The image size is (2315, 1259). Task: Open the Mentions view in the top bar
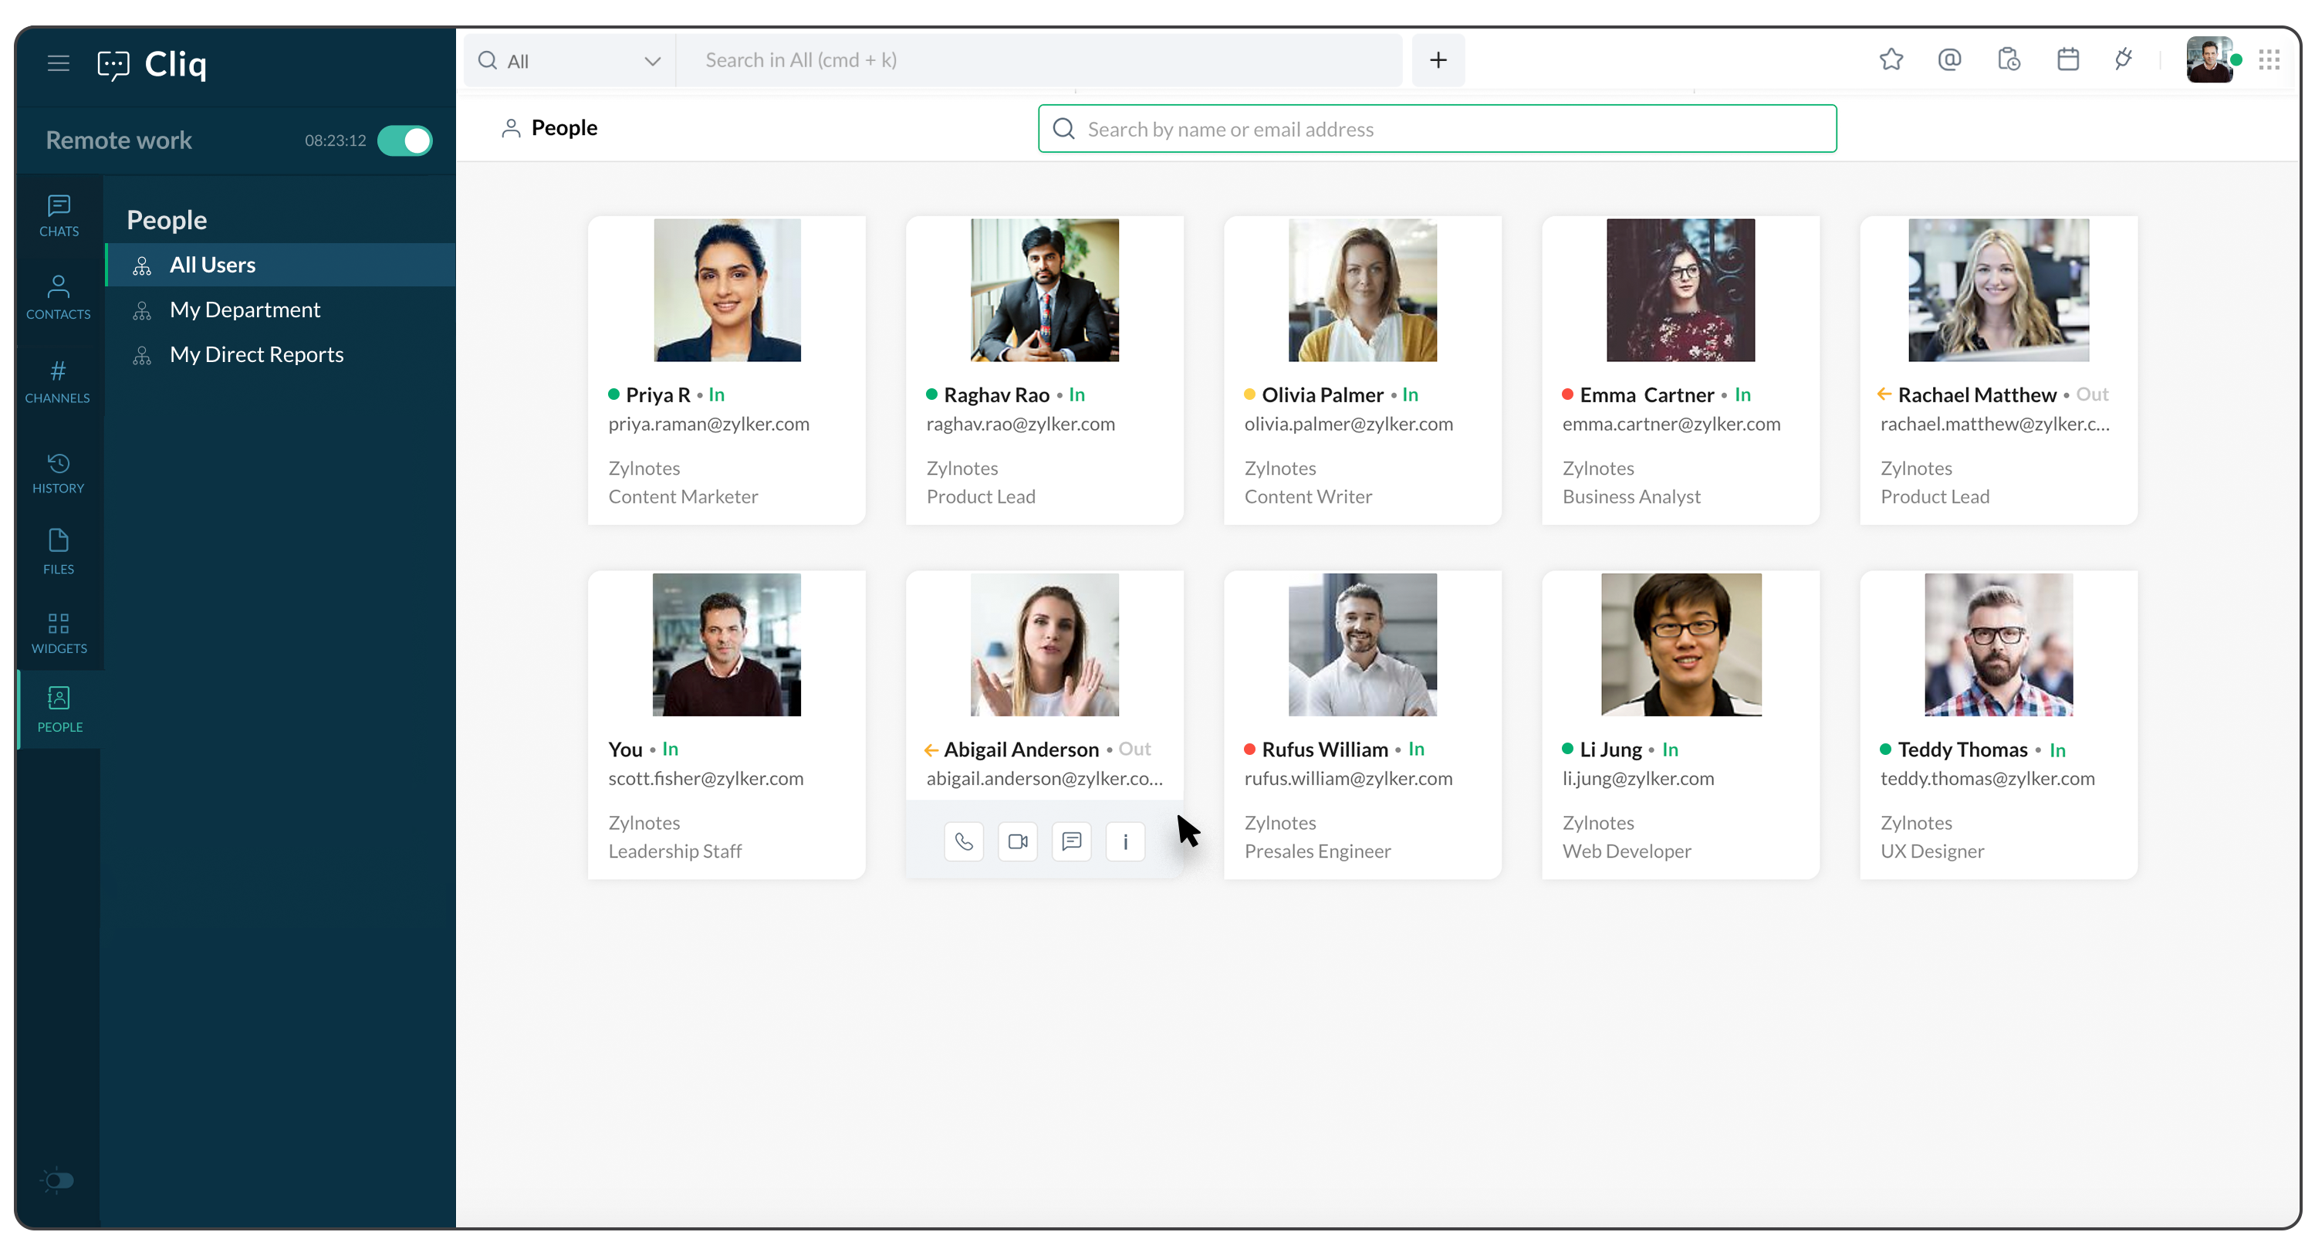1949,59
